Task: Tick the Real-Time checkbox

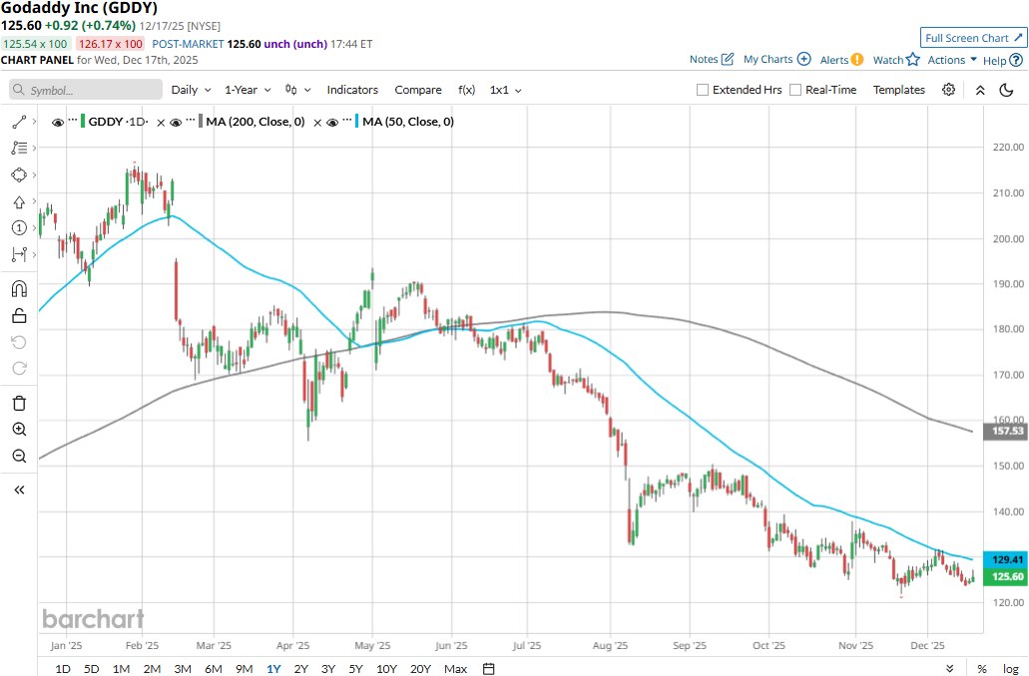Action: pyautogui.click(x=795, y=90)
